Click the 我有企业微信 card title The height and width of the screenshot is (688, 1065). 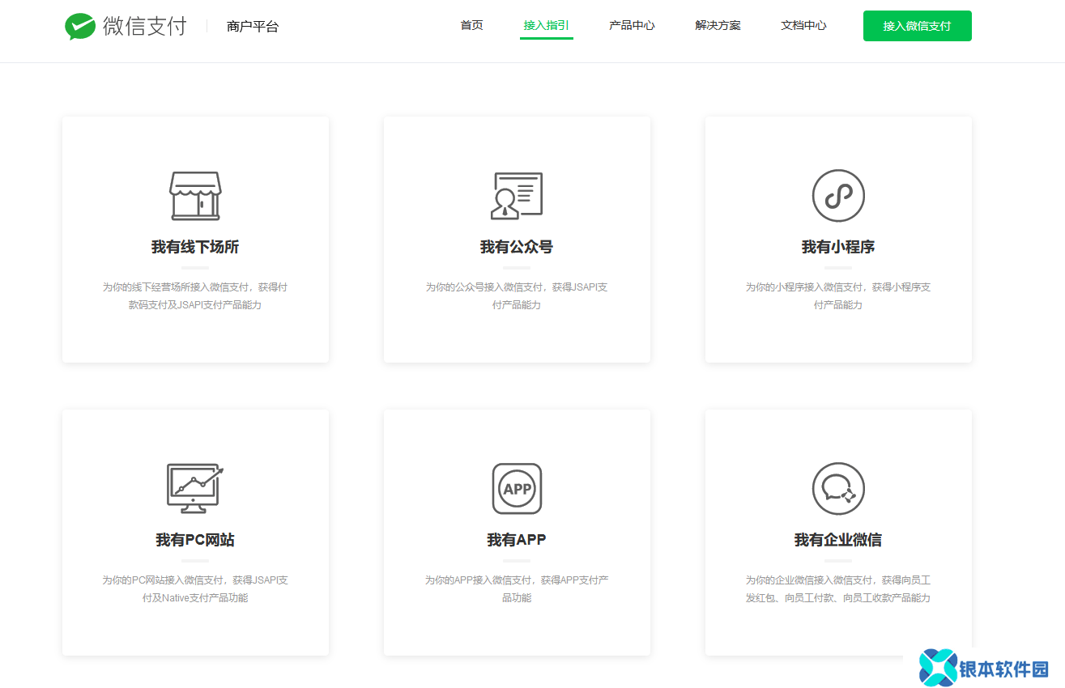tap(838, 540)
